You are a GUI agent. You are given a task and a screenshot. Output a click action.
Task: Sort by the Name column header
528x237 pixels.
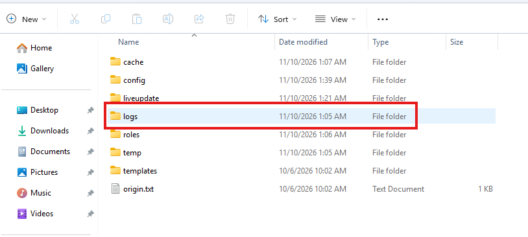(x=128, y=42)
